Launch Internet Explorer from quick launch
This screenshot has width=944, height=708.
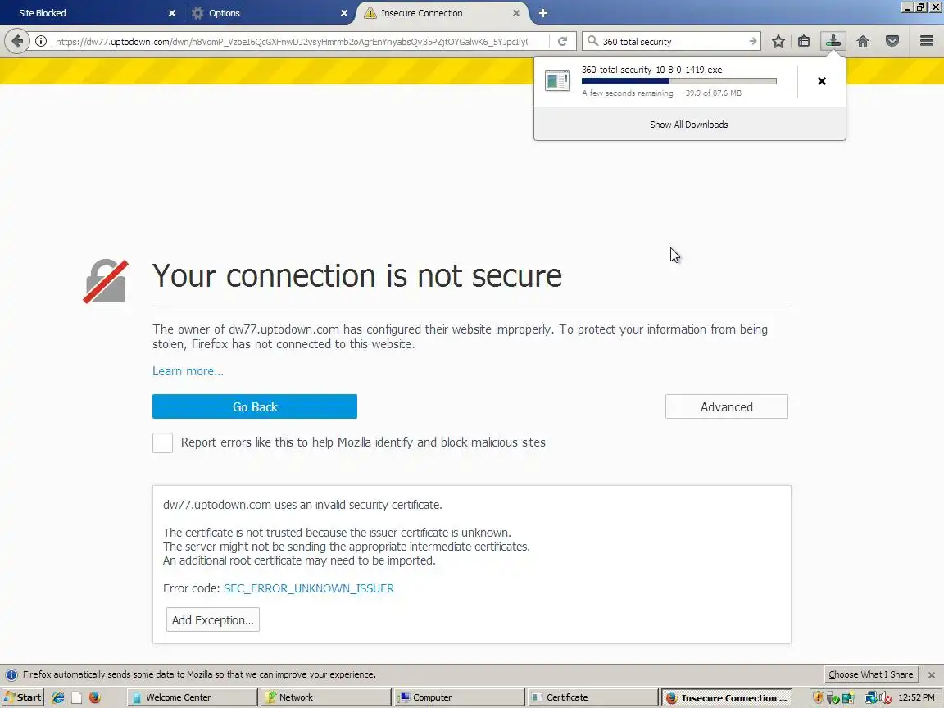coord(58,697)
